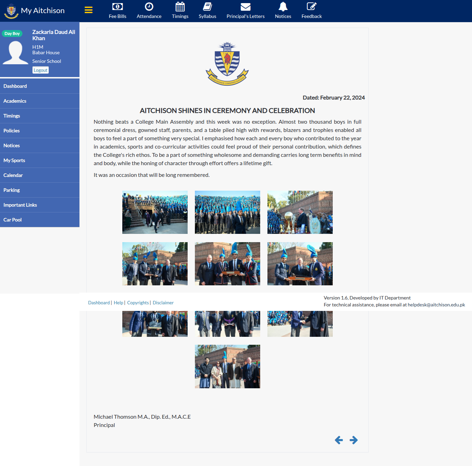Open the first photo in the second row
Viewport: 472px width, 466px height.
coord(155,264)
